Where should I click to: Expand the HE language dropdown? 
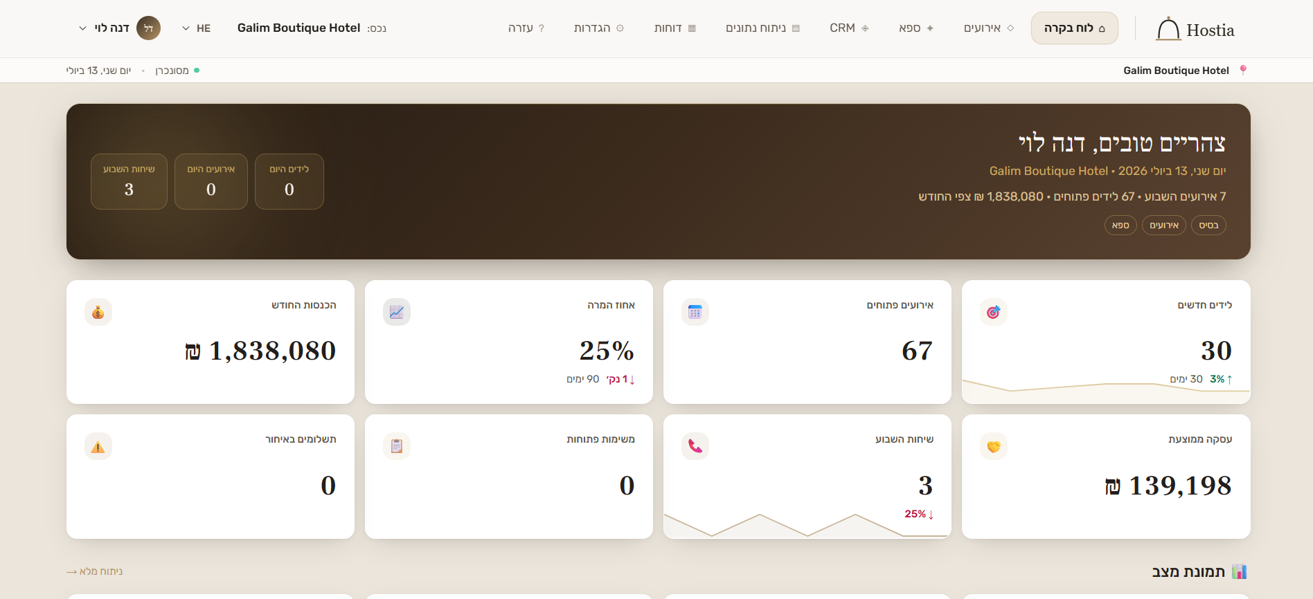(196, 28)
